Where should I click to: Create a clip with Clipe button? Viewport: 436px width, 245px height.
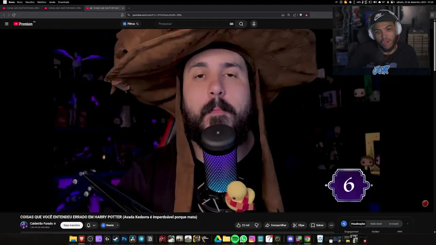click(x=299, y=225)
